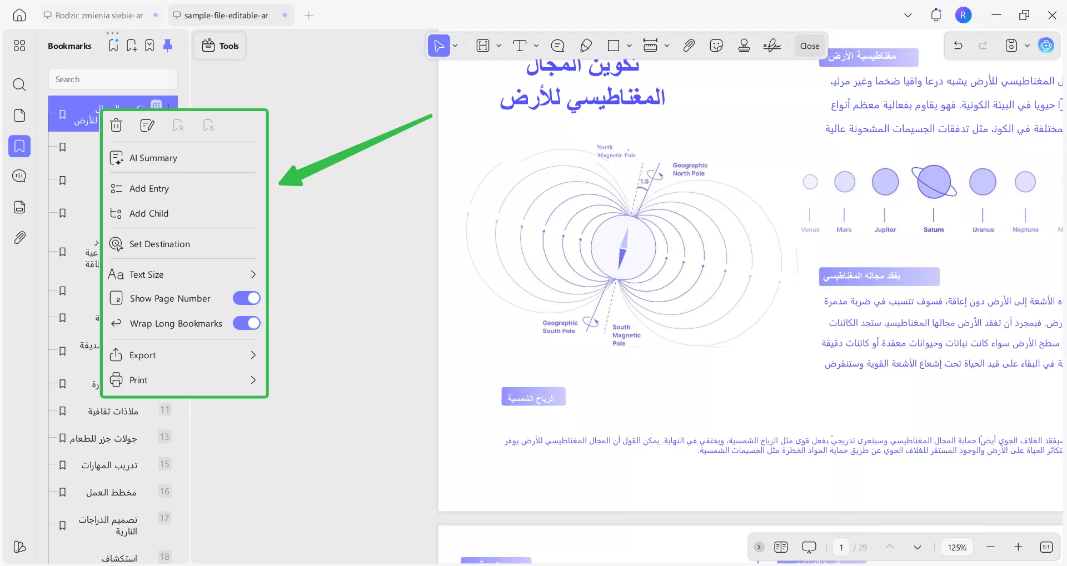Screen dimensions: 1067x566
Task: Delete the bookmark with the trash icon
Action: click(116, 126)
